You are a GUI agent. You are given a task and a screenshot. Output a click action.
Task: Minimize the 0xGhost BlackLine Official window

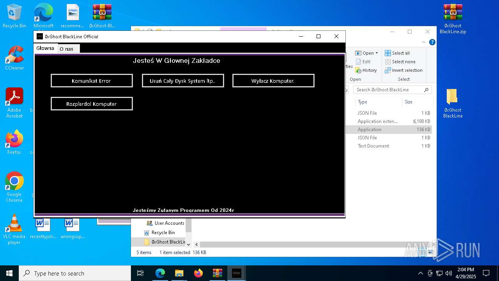[x=301, y=36]
